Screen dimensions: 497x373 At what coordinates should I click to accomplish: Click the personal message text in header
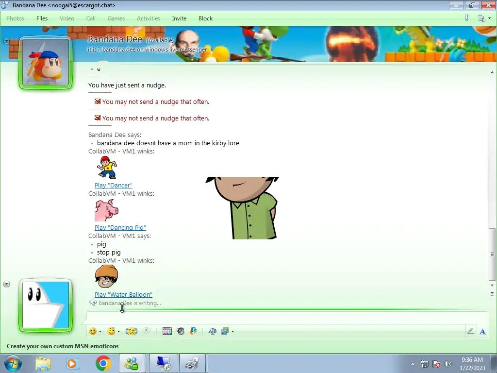point(148,50)
